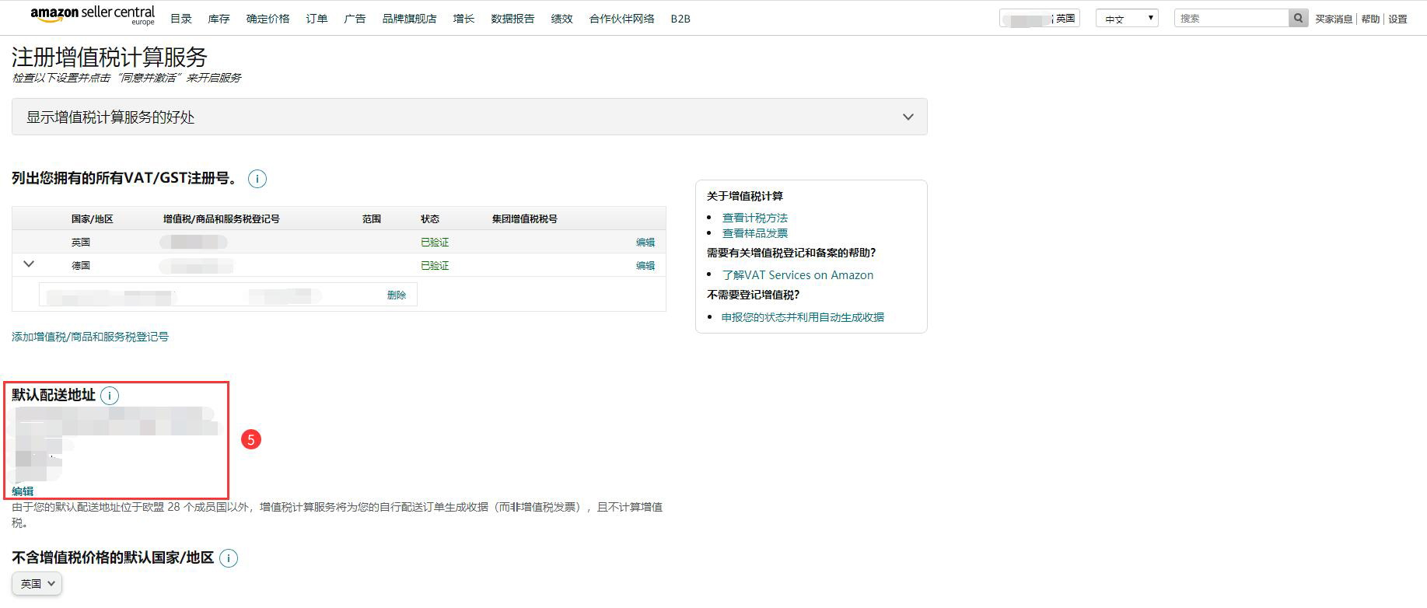1427x608 pixels.
Task: Open info icon beside VAT/GST registration heading
Action: [257, 179]
